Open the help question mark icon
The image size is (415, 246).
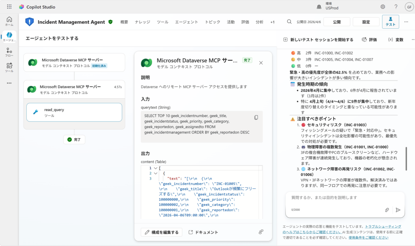click(x=396, y=7)
